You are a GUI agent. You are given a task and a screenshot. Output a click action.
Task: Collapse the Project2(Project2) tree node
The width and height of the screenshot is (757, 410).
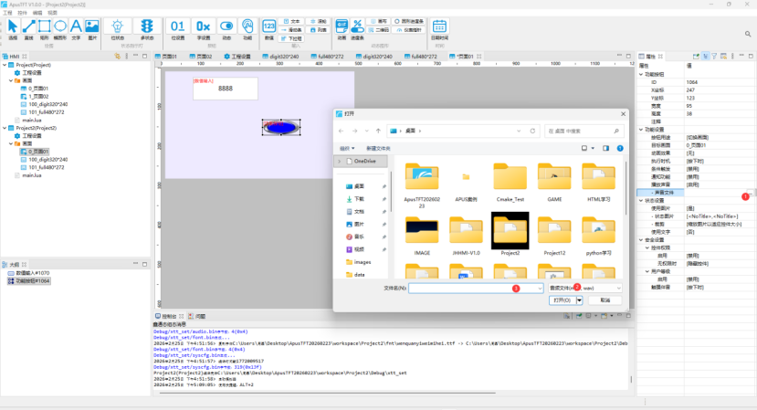coord(5,129)
